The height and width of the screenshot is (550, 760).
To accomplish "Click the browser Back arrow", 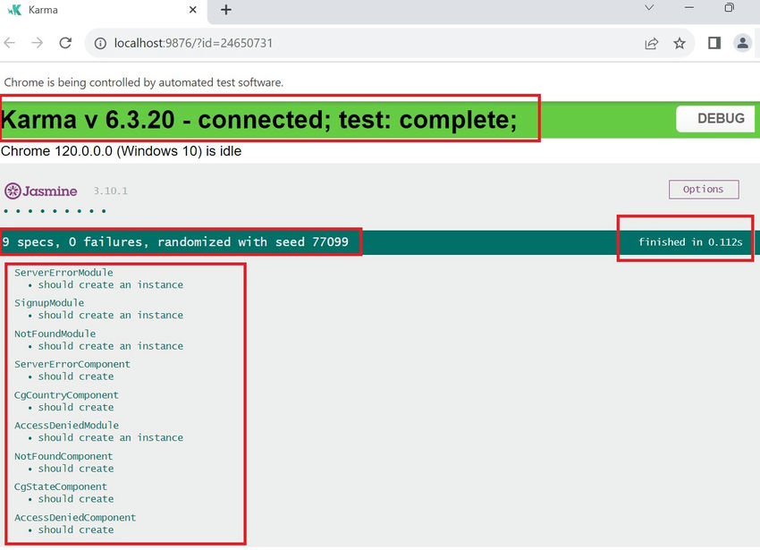I will coord(9,43).
